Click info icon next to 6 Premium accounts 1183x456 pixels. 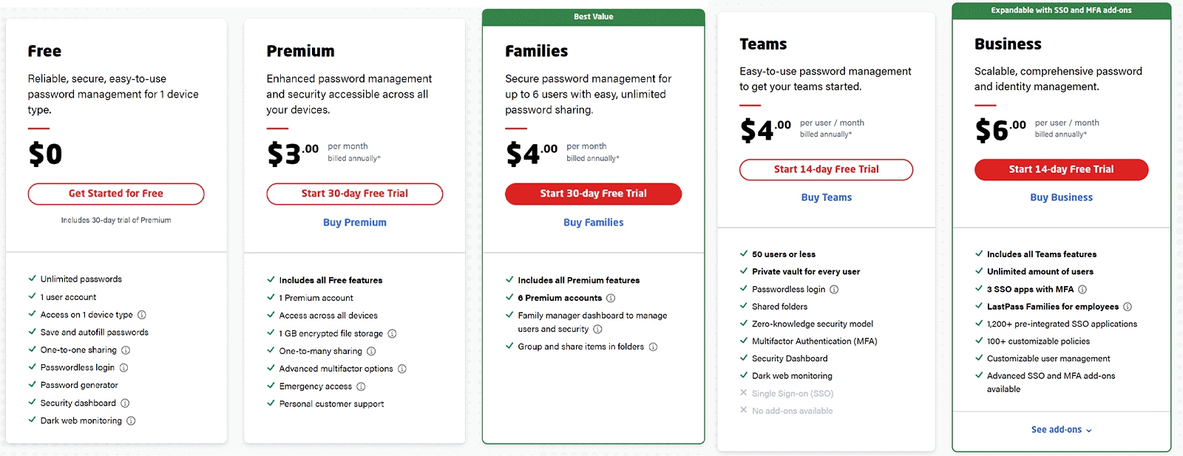pyautogui.click(x=611, y=299)
